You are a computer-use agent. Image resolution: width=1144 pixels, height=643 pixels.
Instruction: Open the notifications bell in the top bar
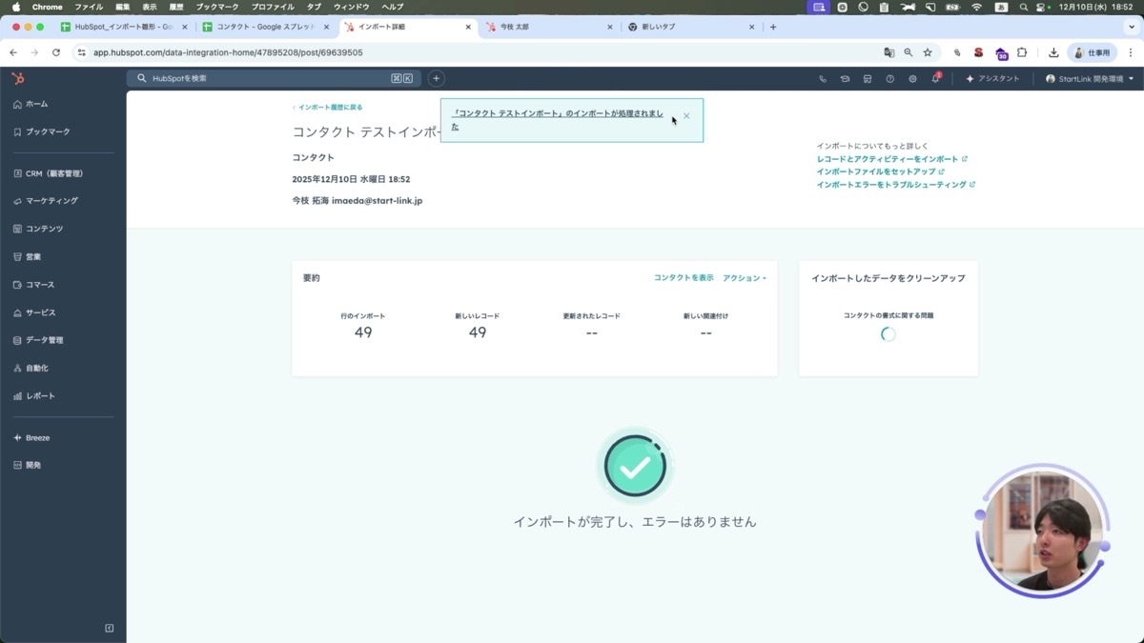tap(935, 78)
